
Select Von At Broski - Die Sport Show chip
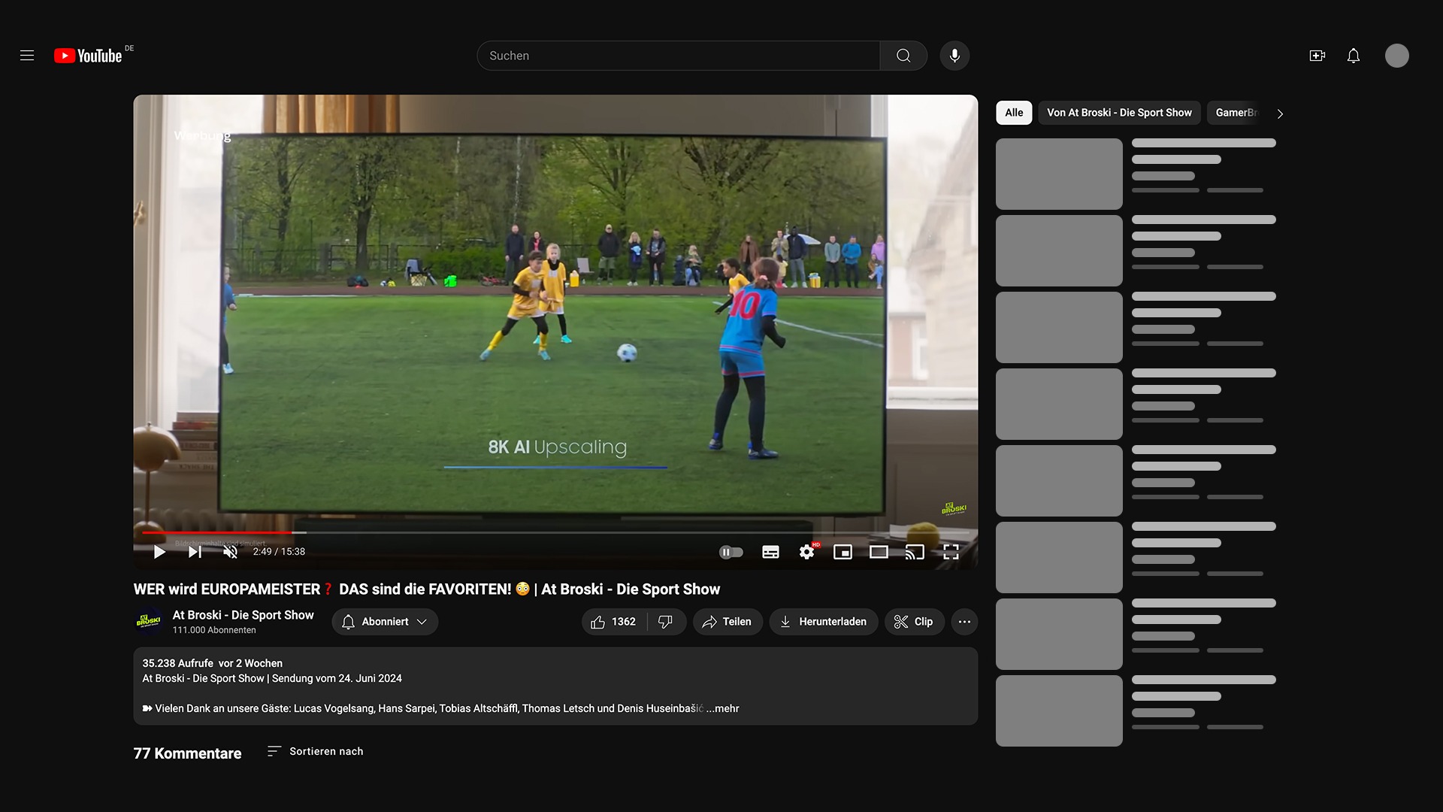coord(1119,113)
